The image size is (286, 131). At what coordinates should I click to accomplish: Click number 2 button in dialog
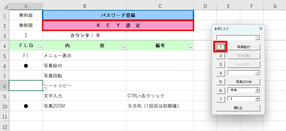pos(221,56)
